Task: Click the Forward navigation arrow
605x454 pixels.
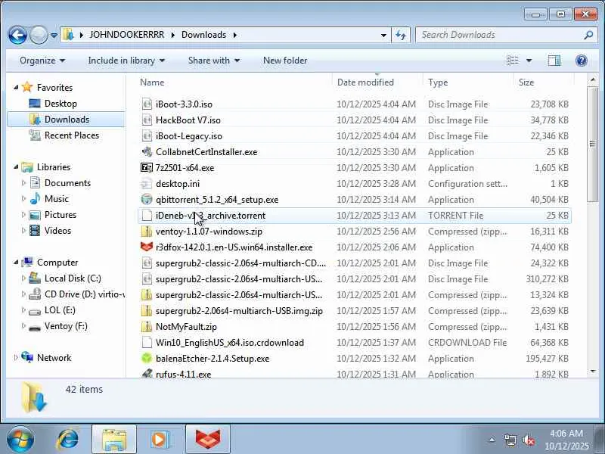Action: coord(39,35)
